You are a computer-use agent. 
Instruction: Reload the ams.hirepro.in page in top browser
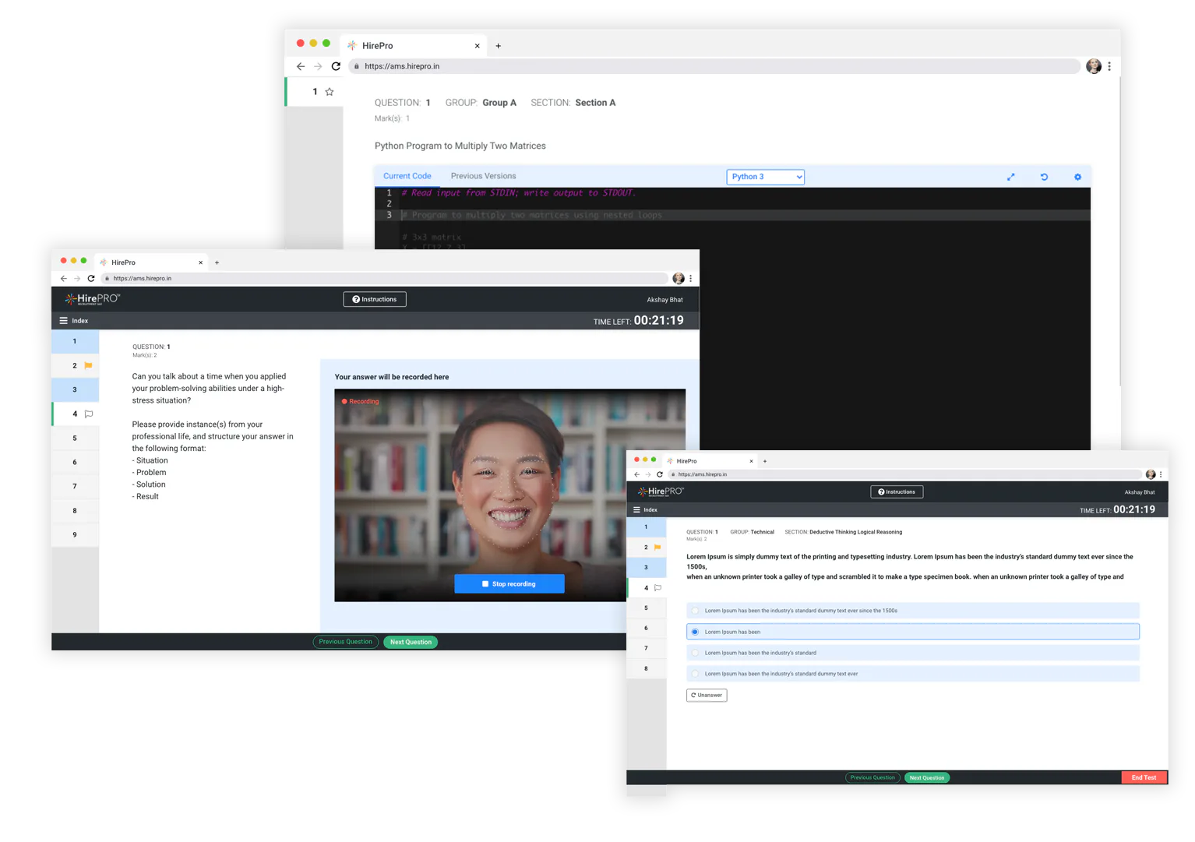(336, 66)
